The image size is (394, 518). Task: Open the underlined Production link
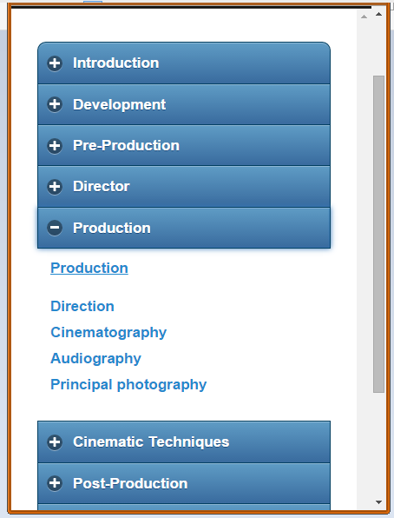click(89, 268)
